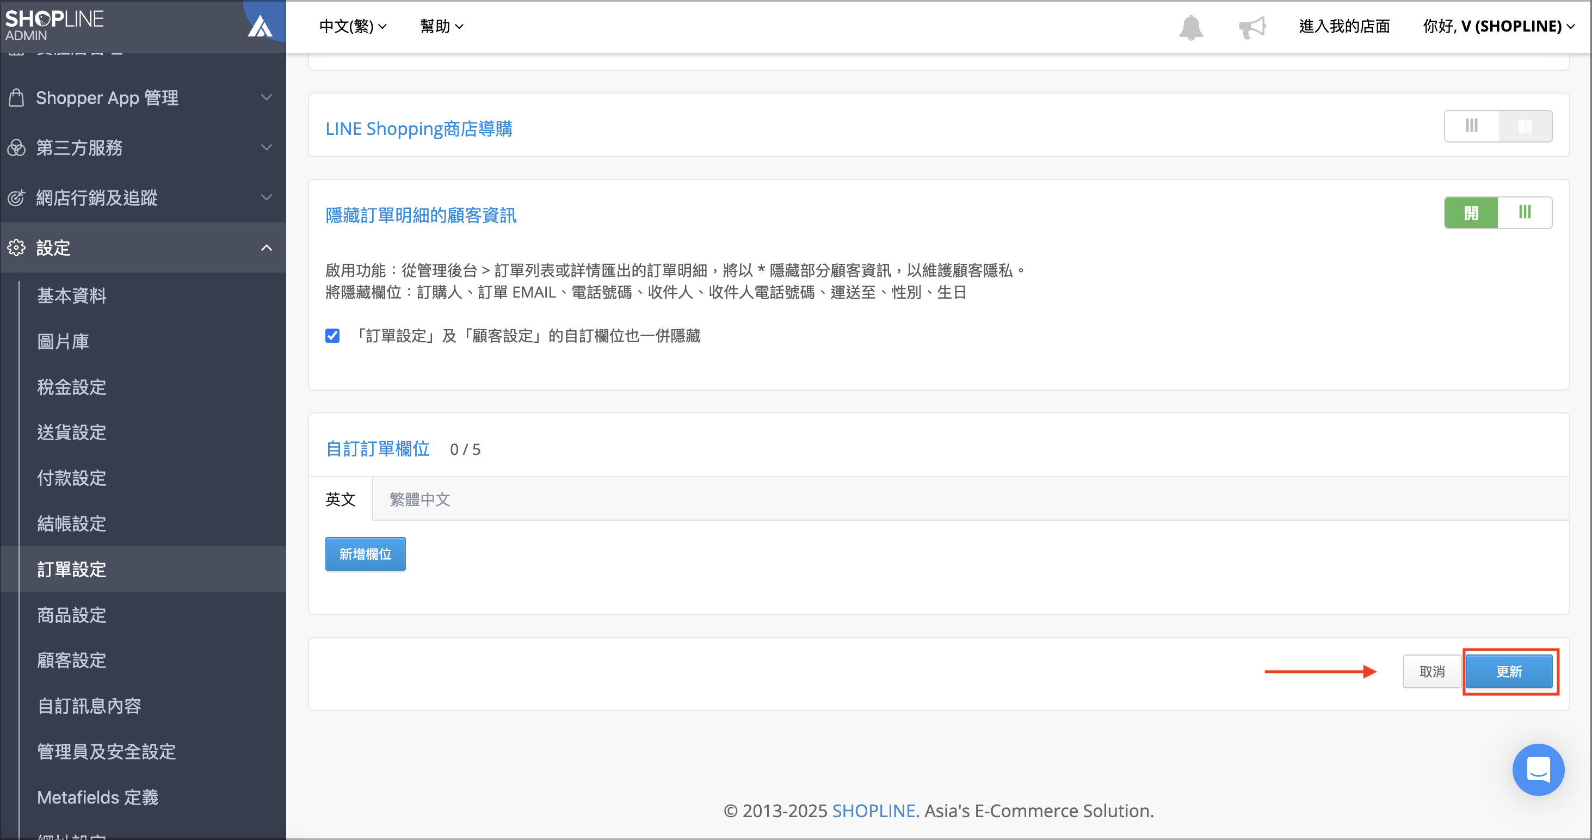The height and width of the screenshot is (840, 1592).
Task: Uncheck the 自訂欄位也一併隱藏 checkbox
Action: click(332, 336)
